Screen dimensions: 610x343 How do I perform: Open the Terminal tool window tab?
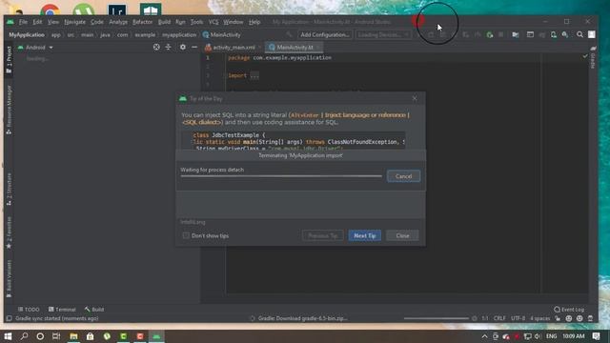click(x=62, y=309)
